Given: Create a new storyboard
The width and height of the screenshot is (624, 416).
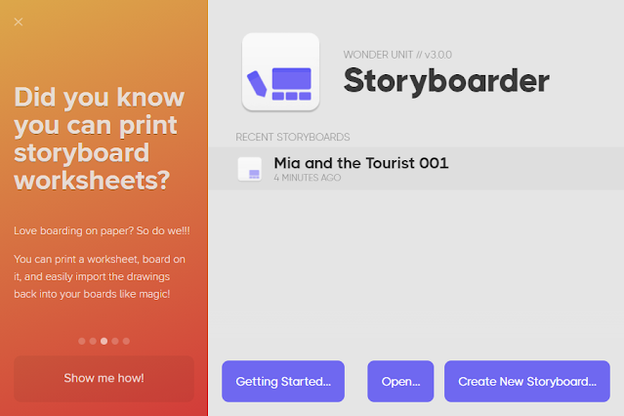Looking at the screenshot, I should tap(527, 382).
